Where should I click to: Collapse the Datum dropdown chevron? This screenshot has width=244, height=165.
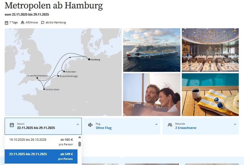[x=77, y=124]
